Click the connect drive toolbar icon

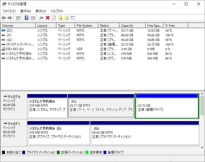pos(41,18)
